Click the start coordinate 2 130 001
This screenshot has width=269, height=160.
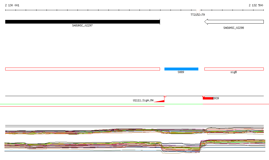click(x=12, y=5)
